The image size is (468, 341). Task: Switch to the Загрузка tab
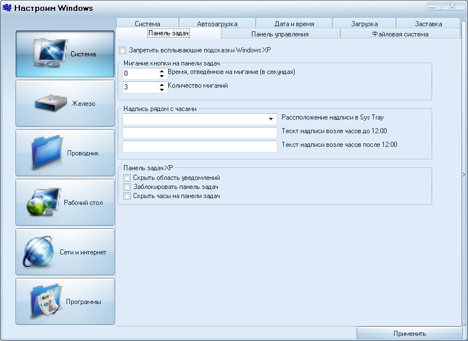(x=365, y=23)
